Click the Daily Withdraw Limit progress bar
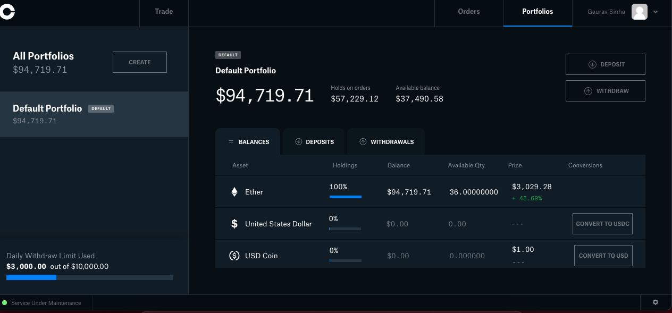This screenshot has height=313, width=672. click(x=89, y=277)
